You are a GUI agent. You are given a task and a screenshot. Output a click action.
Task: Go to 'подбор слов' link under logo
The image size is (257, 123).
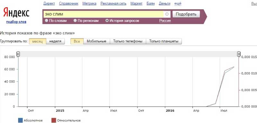pos(16,22)
